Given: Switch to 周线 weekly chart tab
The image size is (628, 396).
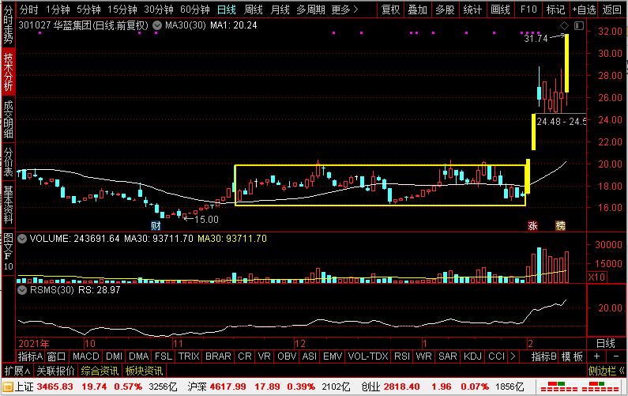Looking at the screenshot, I should pyautogui.click(x=253, y=10).
